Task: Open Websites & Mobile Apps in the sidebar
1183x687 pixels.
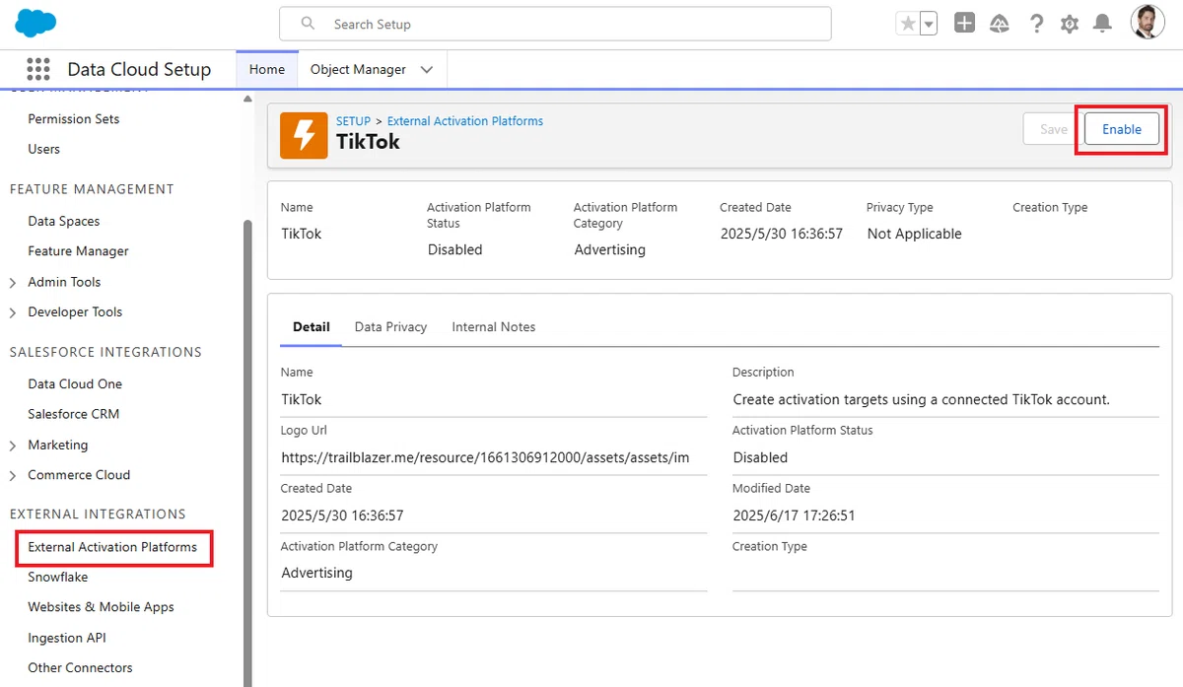Action: 102,607
